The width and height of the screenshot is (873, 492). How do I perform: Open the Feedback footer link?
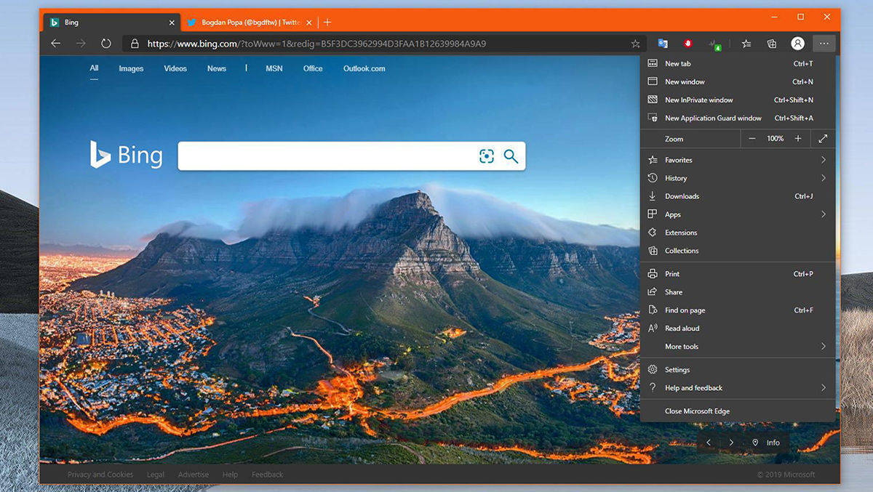click(268, 475)
